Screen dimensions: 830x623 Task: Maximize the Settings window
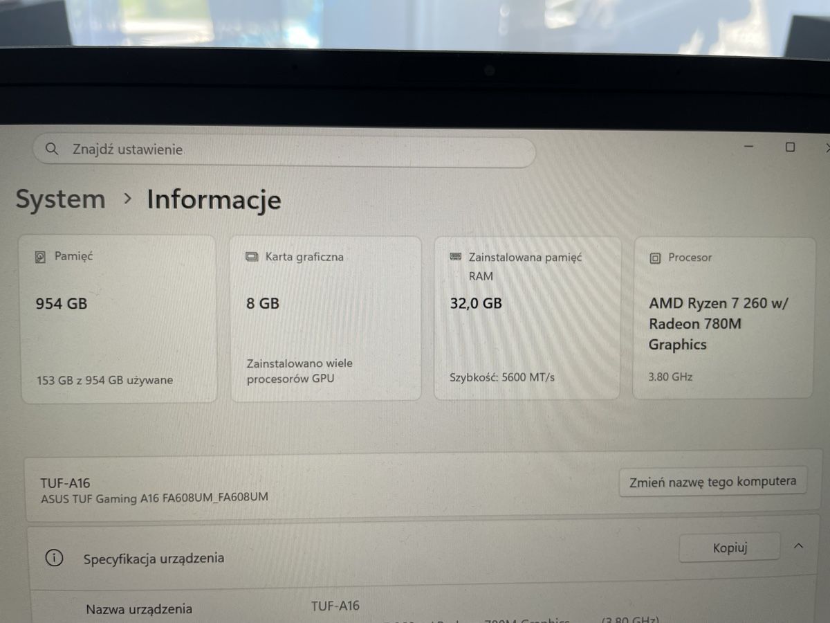click(x=790, y=147)
